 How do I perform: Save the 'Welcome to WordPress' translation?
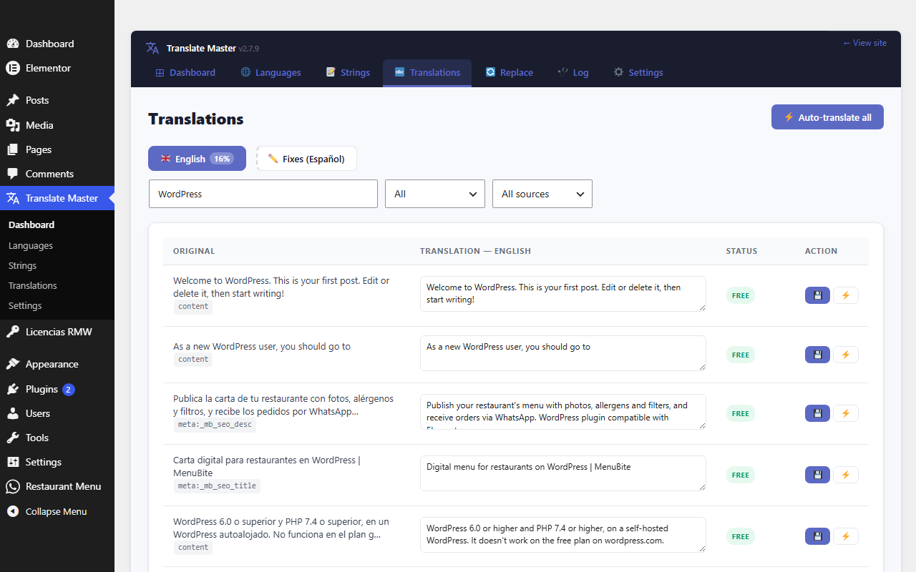tap(817, 295)
